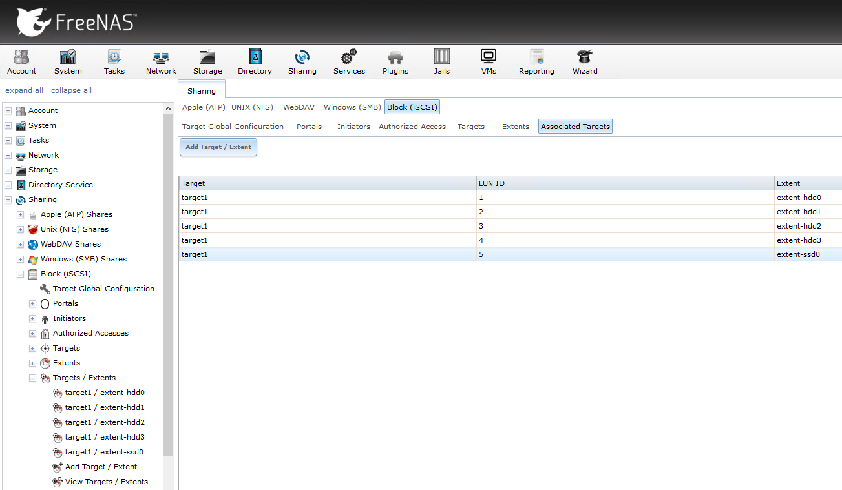This screenshot has height=490, width=842.
Task: Click the expand all link
Action: [x=24, y=90]
